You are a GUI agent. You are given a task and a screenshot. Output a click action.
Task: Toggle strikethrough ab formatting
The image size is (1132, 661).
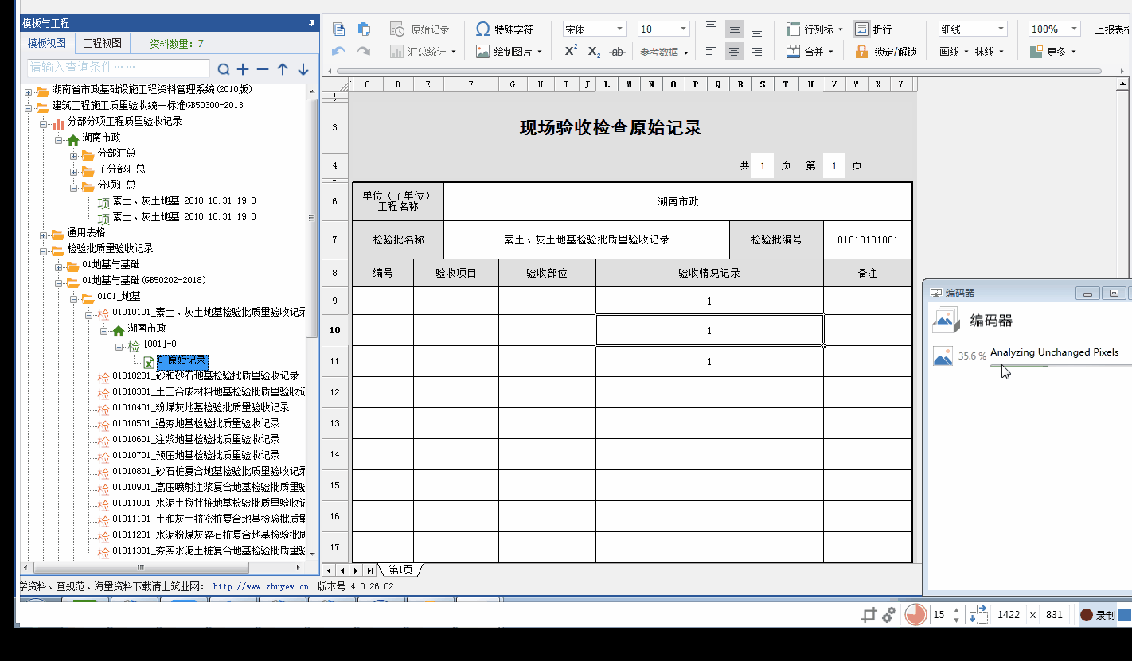click(x=616, y=52)
